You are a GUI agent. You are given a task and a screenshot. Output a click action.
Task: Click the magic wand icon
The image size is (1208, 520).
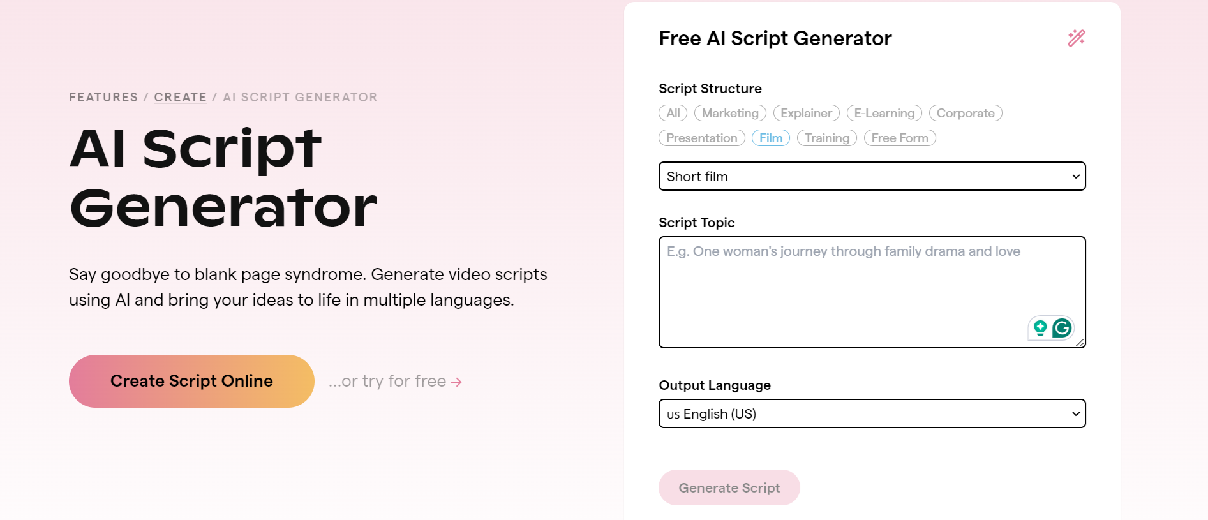[x=1076, y=38]
